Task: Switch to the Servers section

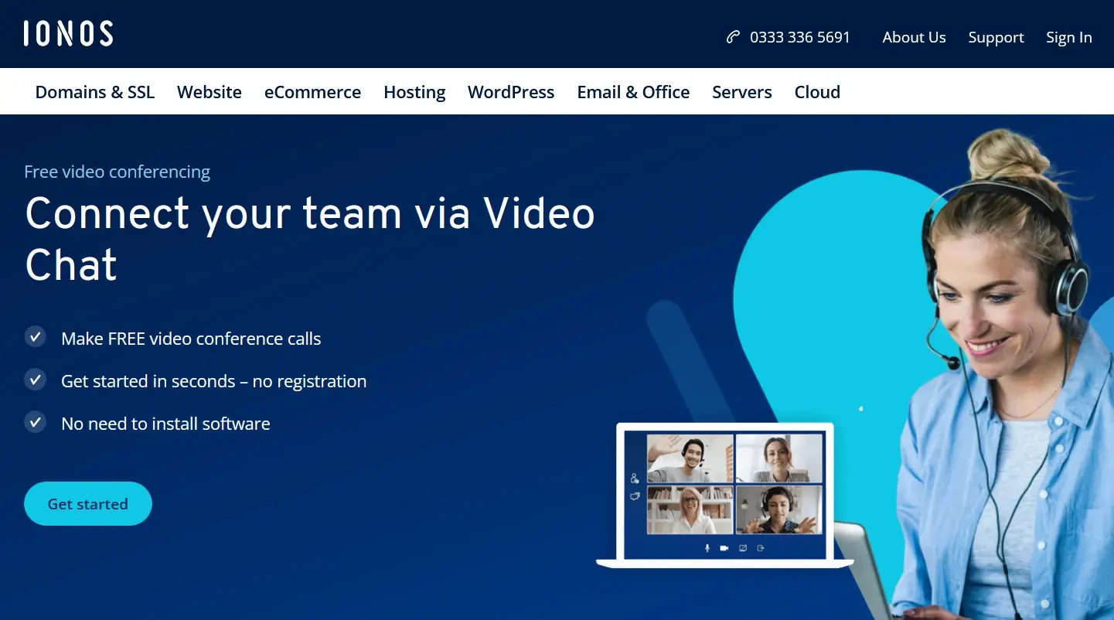Action: [x=741, y=91]
